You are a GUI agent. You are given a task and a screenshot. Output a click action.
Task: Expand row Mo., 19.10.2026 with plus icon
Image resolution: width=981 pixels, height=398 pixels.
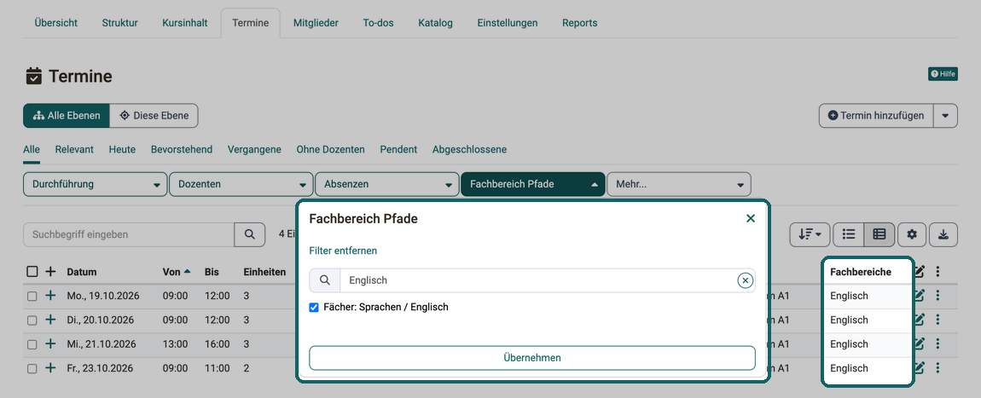[50, 297]
